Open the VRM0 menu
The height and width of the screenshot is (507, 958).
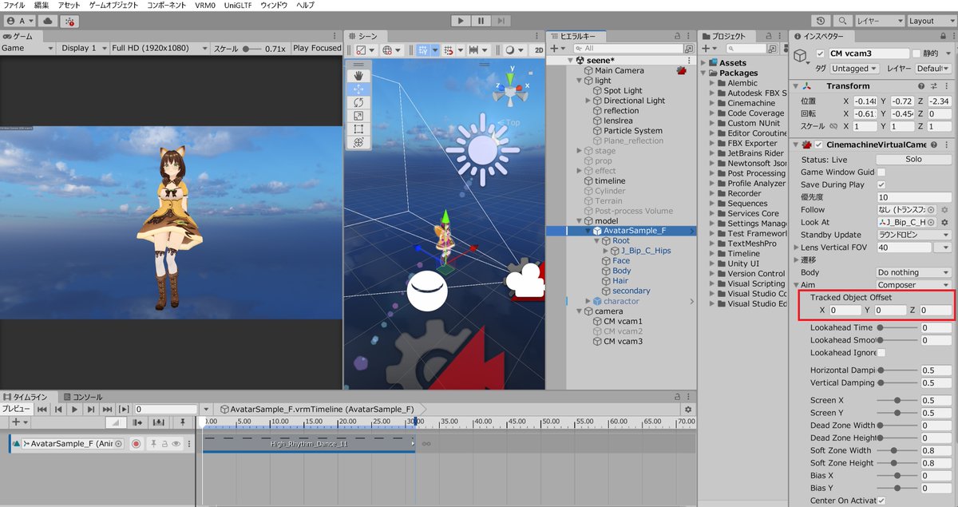tap(205, 5)
